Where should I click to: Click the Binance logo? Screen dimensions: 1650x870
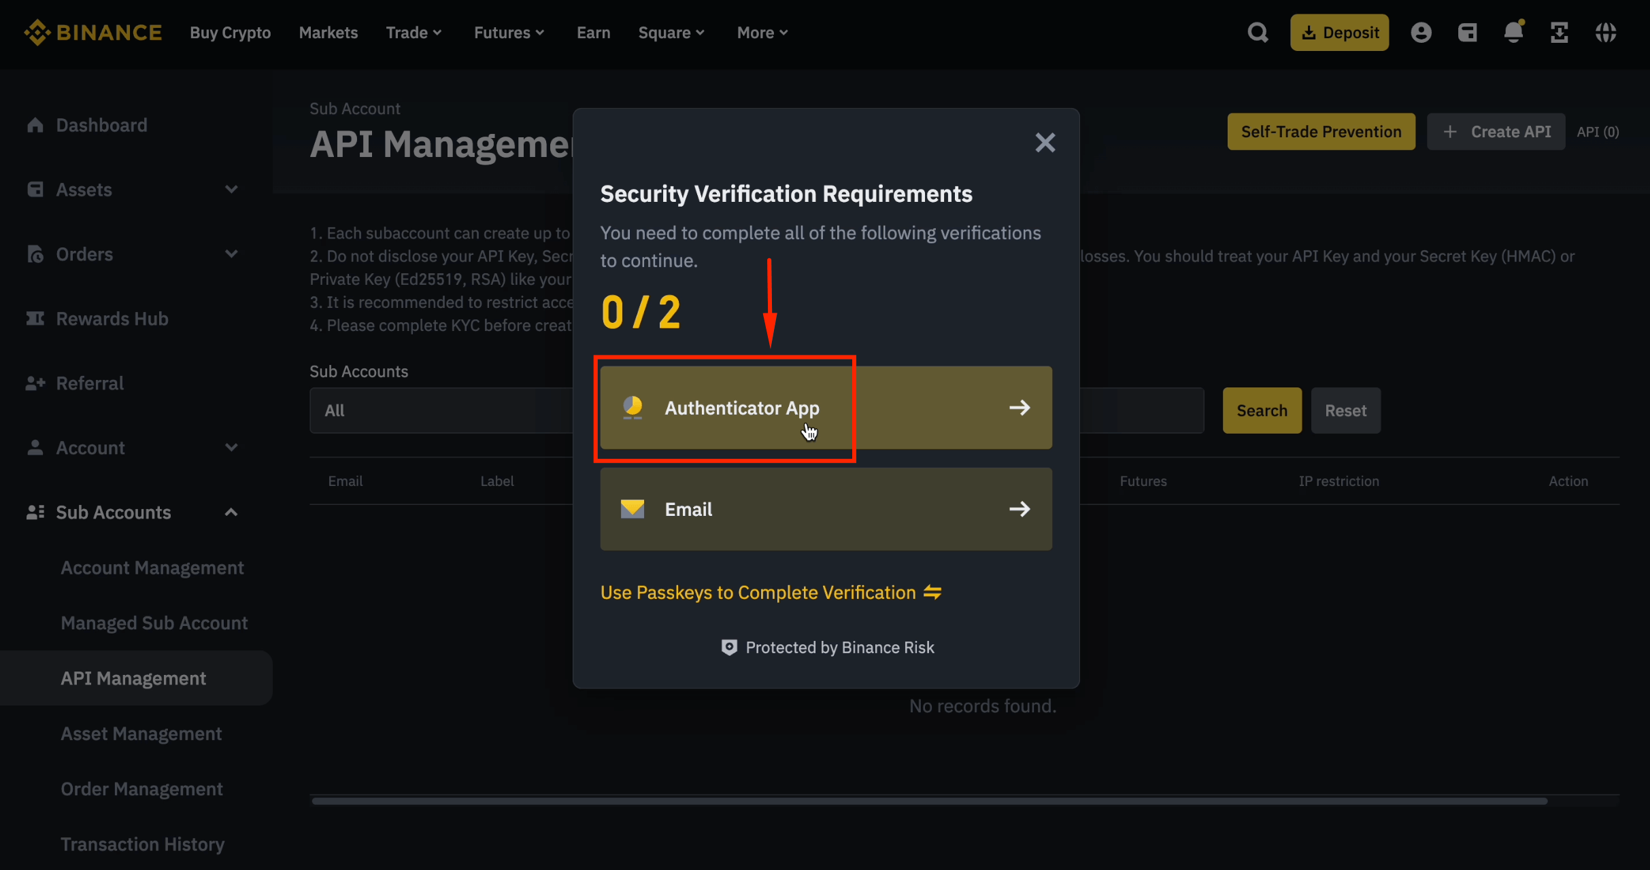tap(93, 32)
